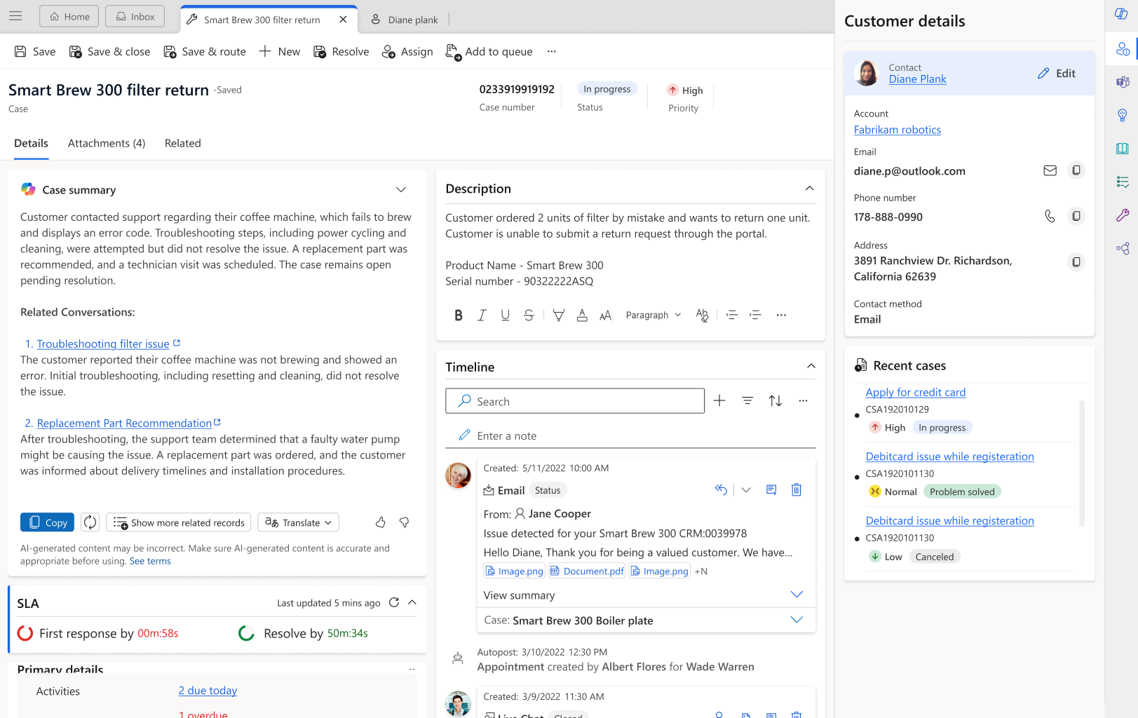Call the customer phone number icon

point(1050,217)
